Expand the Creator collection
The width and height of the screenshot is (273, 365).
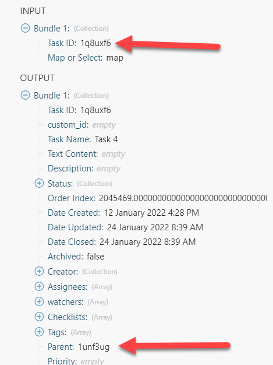click(39, 271)
